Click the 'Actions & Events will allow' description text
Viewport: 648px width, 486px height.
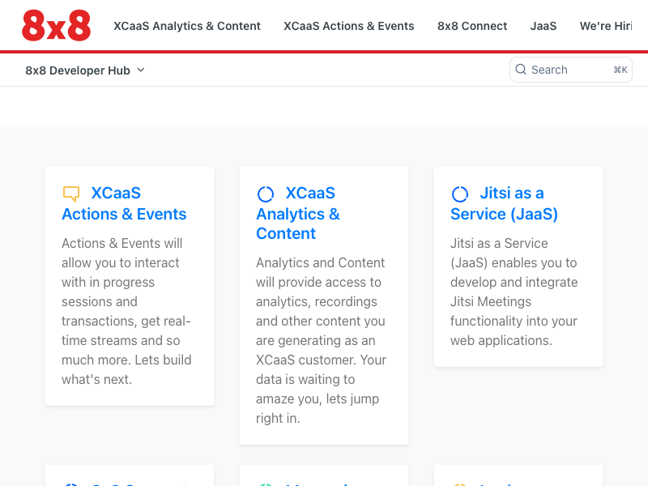(x=126, y=311)
